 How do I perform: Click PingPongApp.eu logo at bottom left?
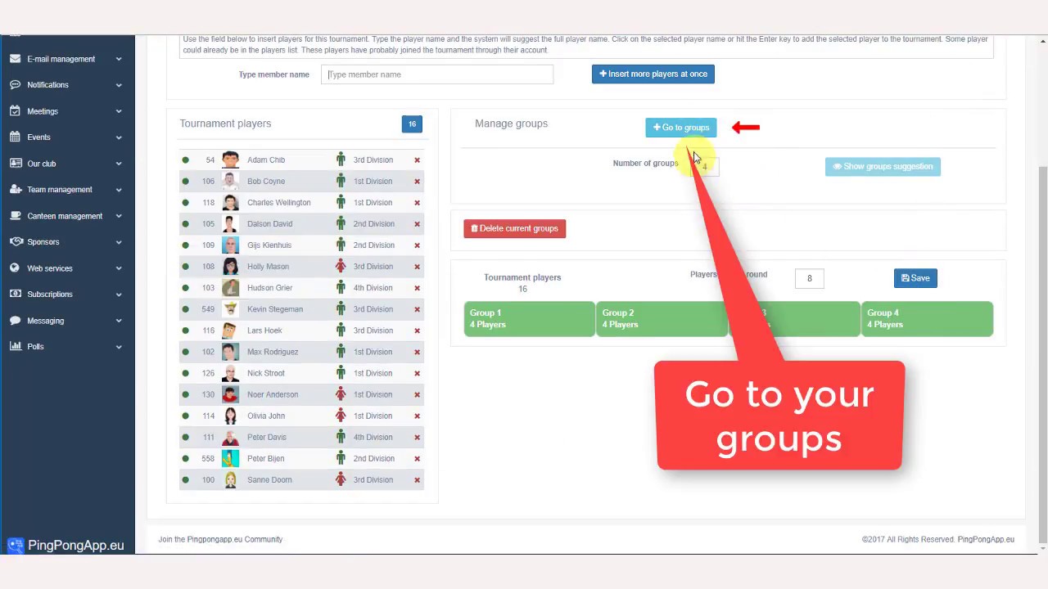(x=65, y=546)
